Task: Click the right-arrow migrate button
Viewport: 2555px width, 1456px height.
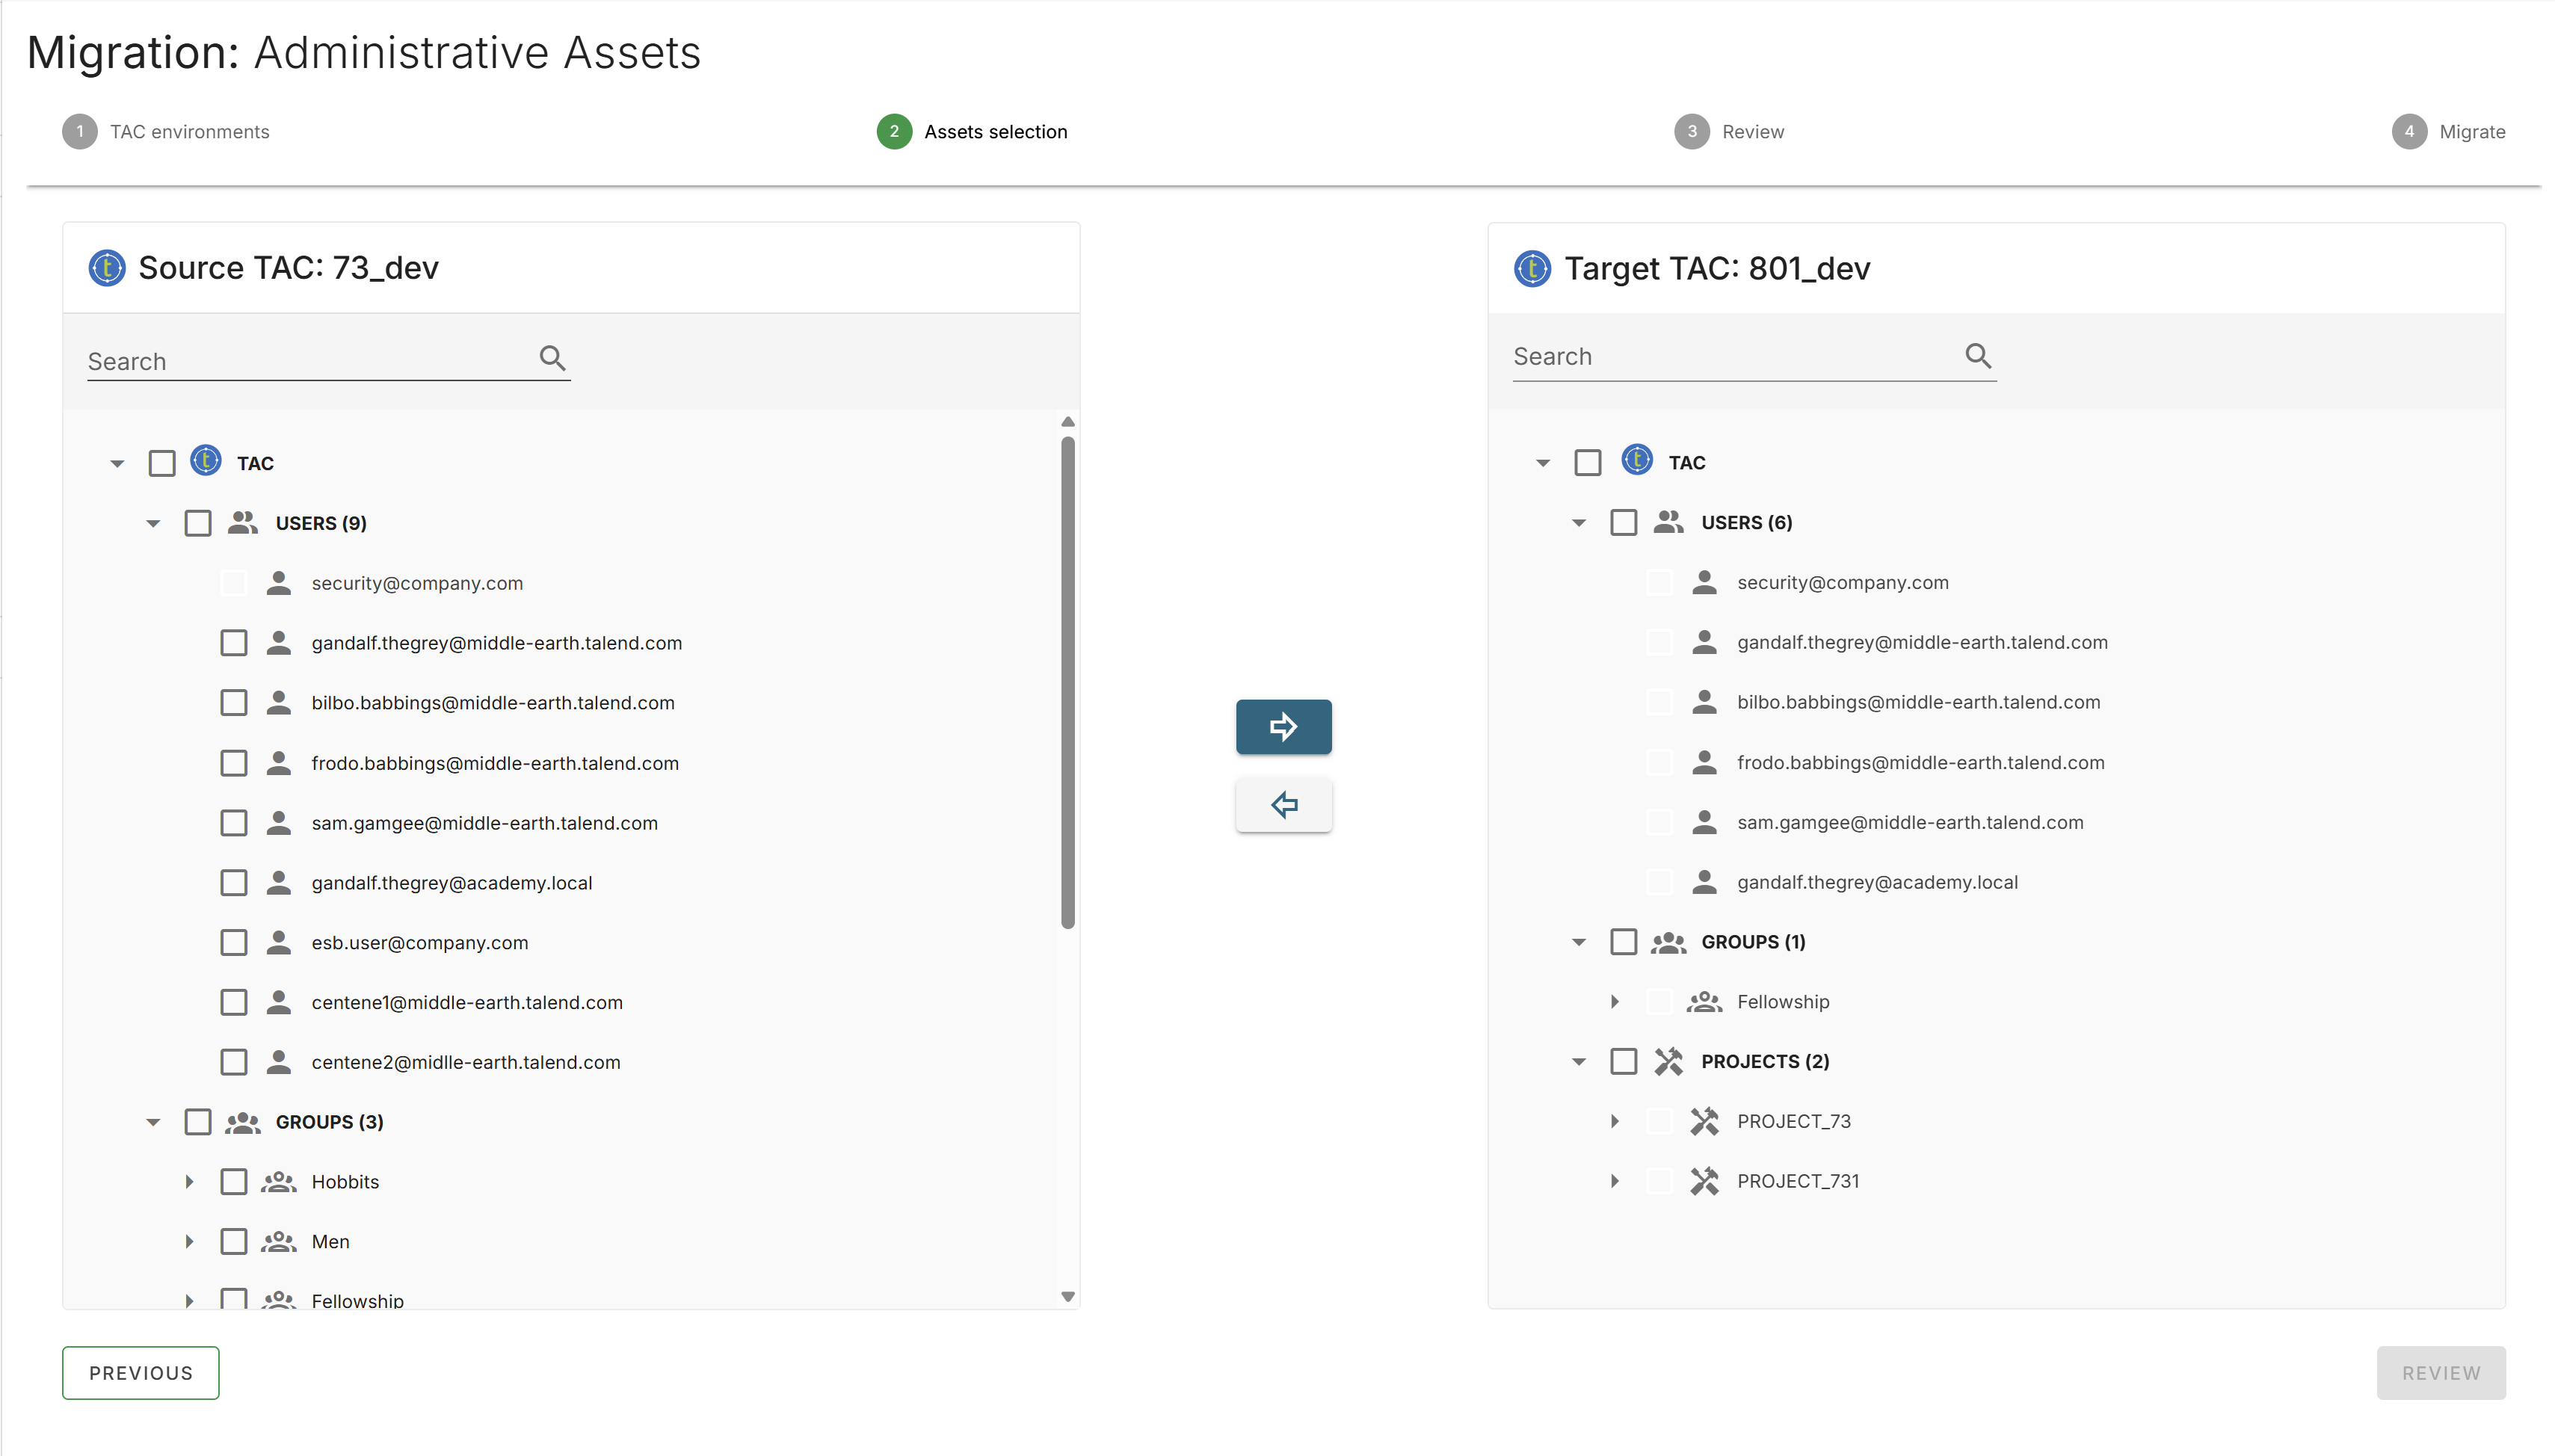Action: pyautogui.click(x=1283, y=727)
